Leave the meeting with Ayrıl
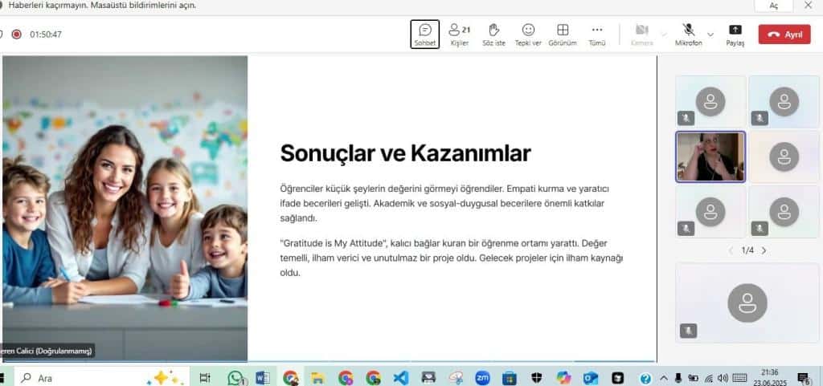Screen dimensions: 823x386 pyautogui.click(x=784, y=35)
